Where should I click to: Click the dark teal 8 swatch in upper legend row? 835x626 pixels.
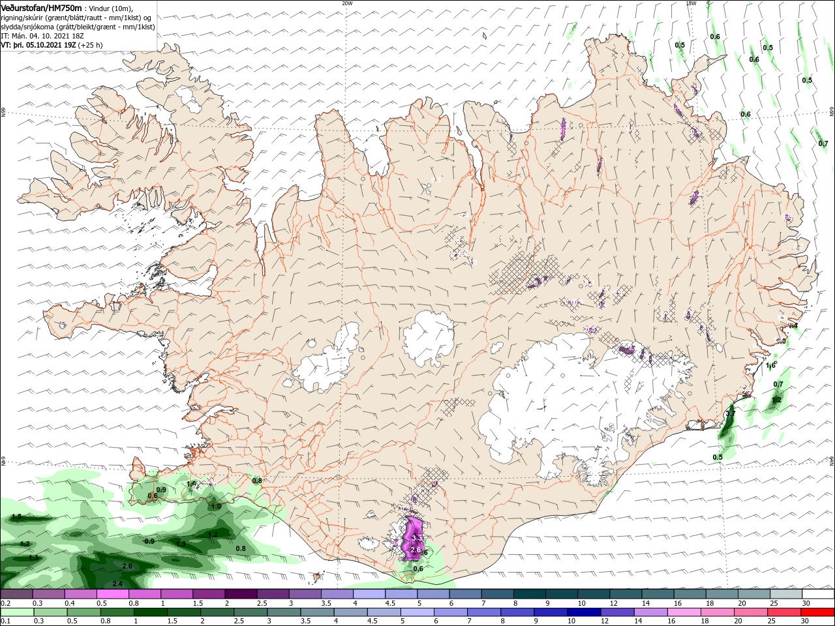click(x=530, y=594)
